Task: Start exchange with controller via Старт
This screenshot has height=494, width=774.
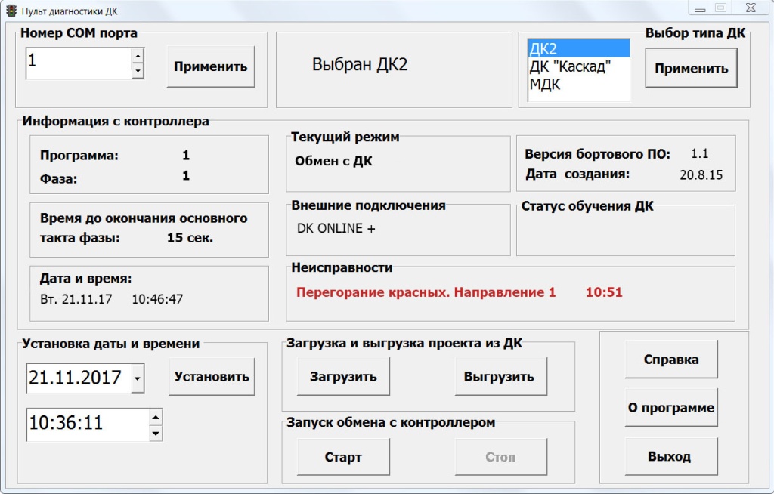Action: click(x=343, y=457)
